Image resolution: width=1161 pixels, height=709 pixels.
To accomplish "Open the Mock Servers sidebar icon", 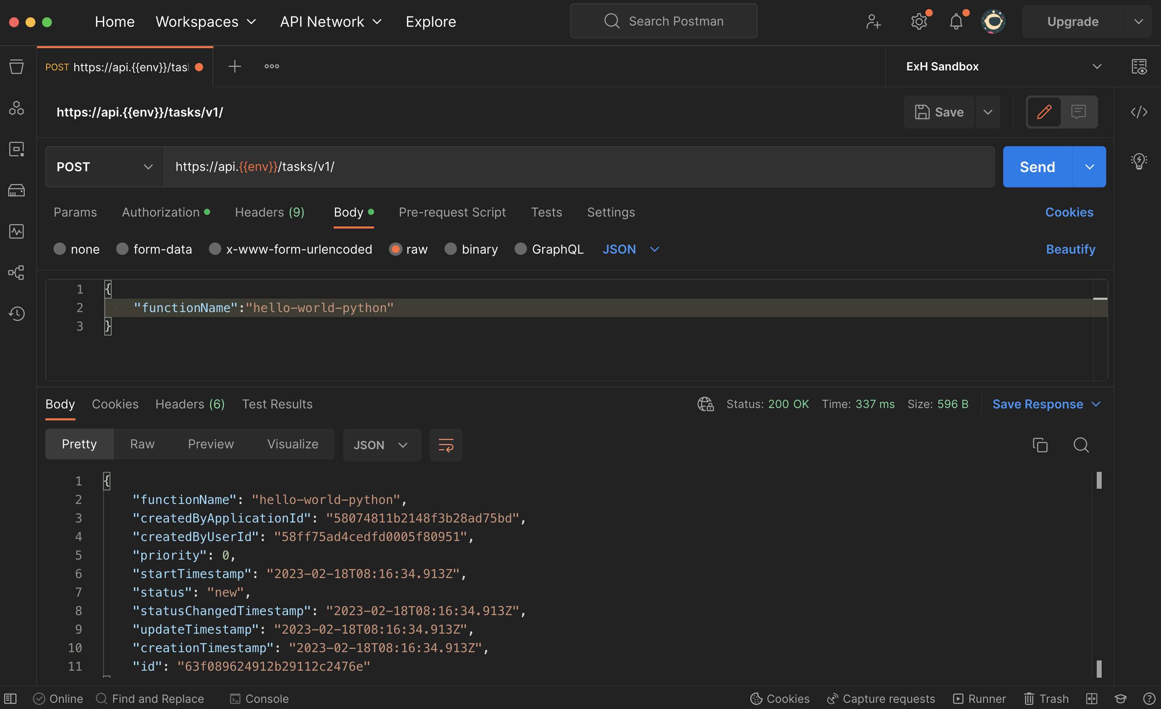I will pos(17,190).
